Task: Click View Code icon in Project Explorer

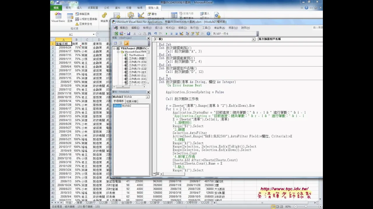Action: click(115, 43)
